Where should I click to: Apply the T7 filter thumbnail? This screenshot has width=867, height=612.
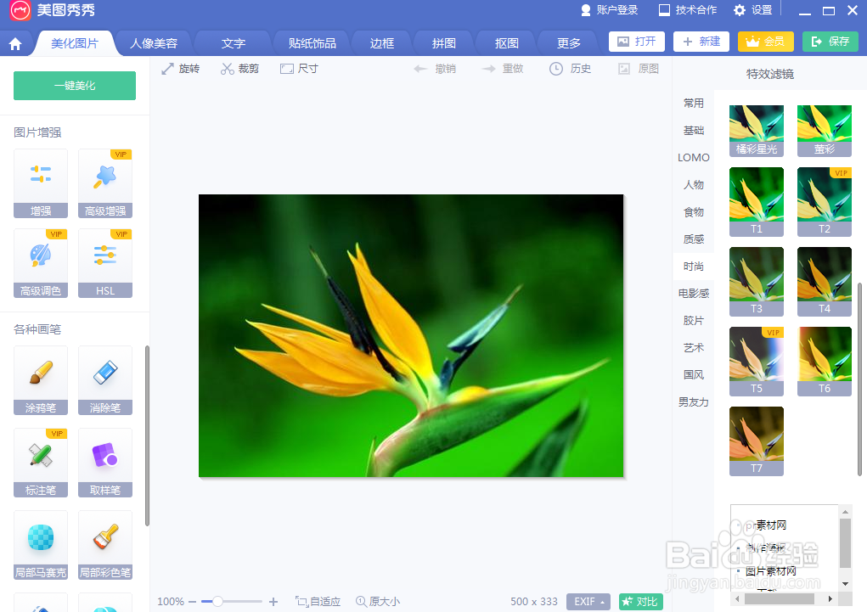click(757, 441)
